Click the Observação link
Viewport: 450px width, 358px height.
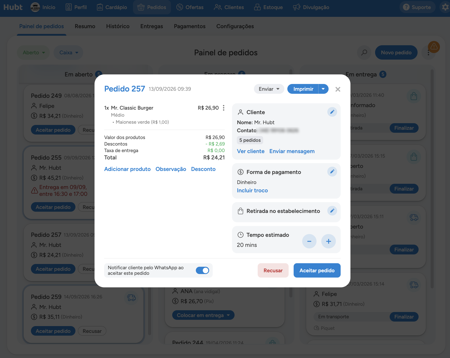(x=171, y=169)
